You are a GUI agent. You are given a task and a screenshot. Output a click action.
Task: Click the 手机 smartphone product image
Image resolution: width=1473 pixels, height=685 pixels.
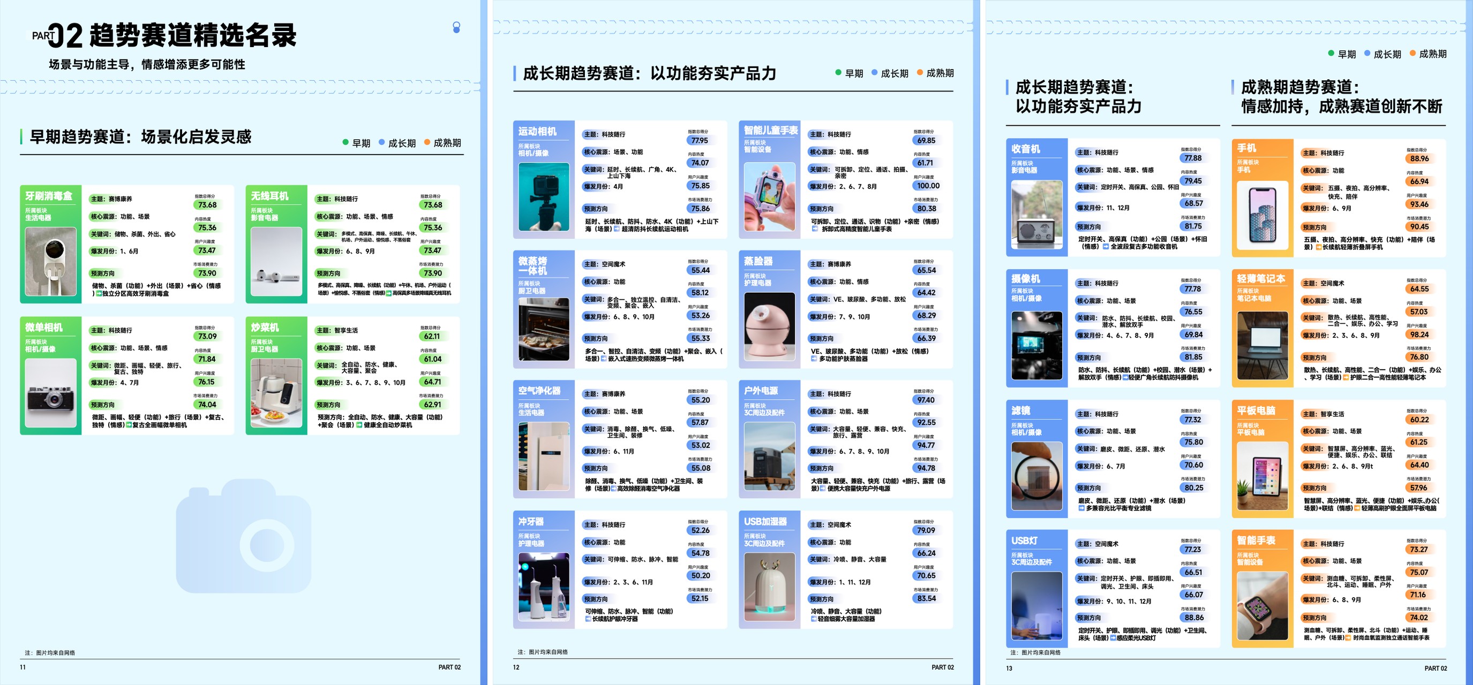[x=1262, y=215]
